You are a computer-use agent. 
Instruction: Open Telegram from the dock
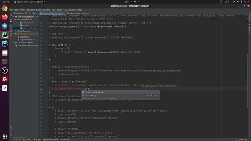(x=5, y=26)
